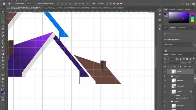Open the collapsed Actions panel play icon
Viewport: 196px width, 110px height.
click(x=160, y=15)
